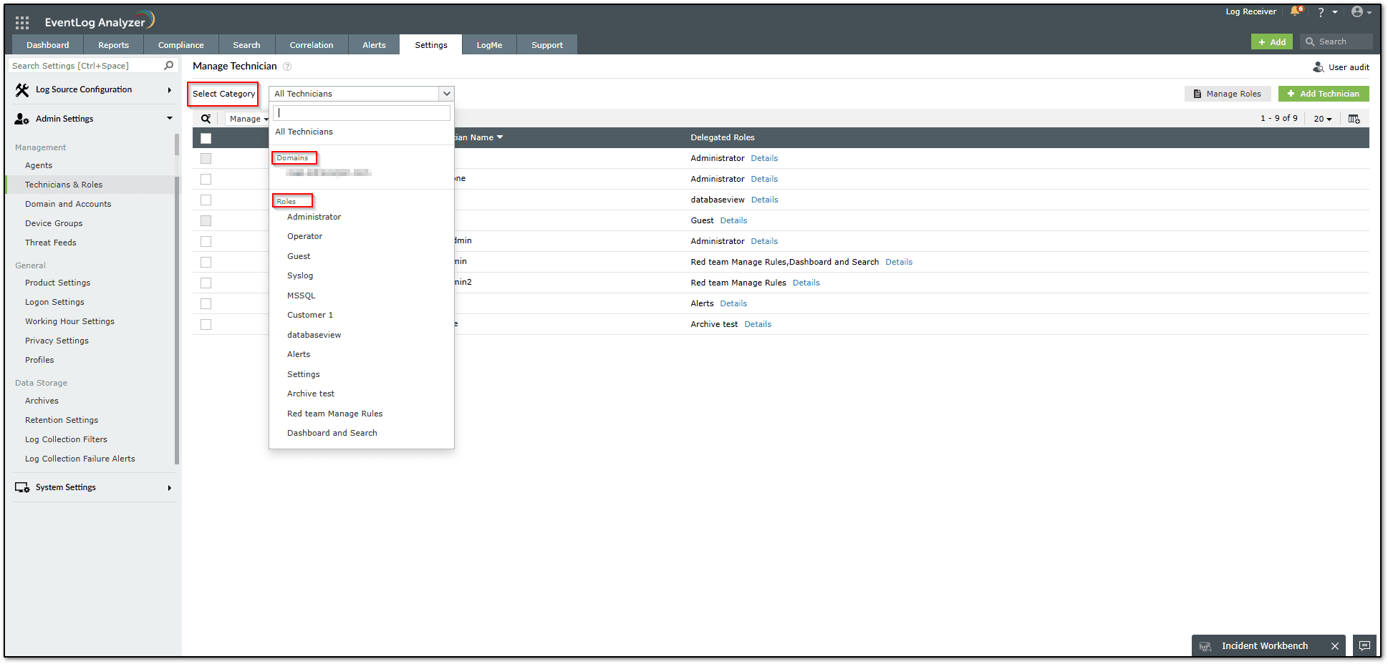Click the table search magnifier icon
This screenshot has height=664, width=1388.
(206, 119)
